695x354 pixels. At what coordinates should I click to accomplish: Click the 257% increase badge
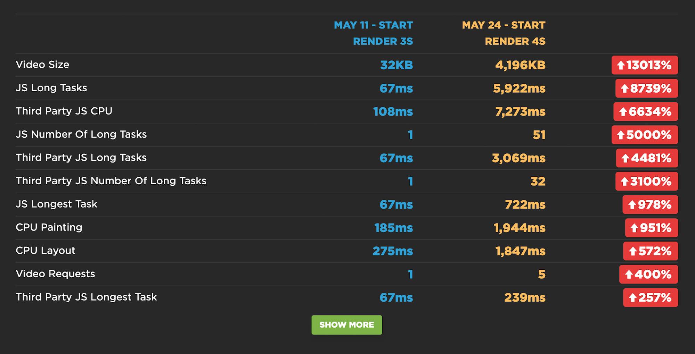tap(650, 298)
